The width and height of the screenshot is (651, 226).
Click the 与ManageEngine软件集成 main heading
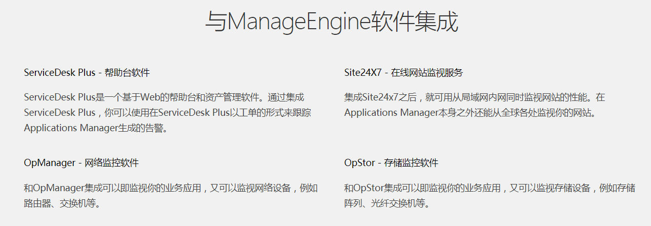point(331,22)
